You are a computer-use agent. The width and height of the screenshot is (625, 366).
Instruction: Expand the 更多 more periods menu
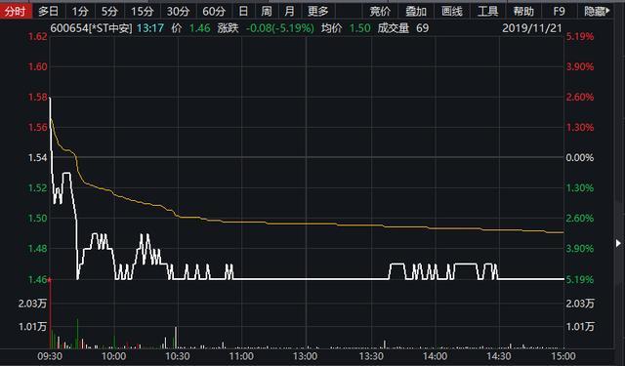[x=318, y=11]
